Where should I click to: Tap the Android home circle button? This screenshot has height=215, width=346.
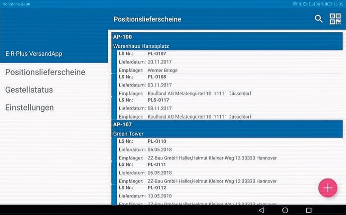coord(285,210)
